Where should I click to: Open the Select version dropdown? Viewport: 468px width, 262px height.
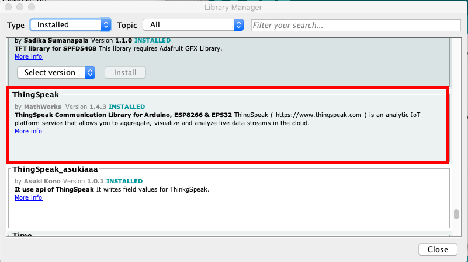(x=56, y=73)
